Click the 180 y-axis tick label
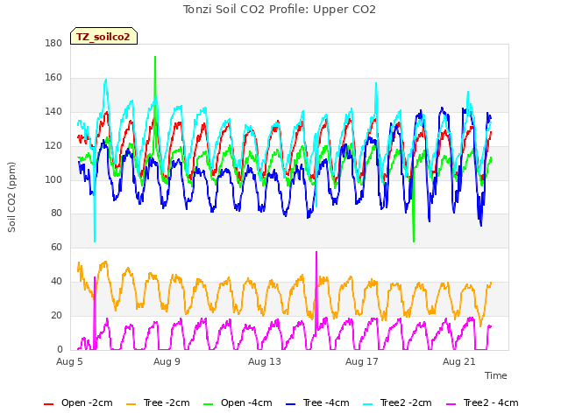Image resolution: width=561 pixels, height=420 pixels. coord(53,43)
